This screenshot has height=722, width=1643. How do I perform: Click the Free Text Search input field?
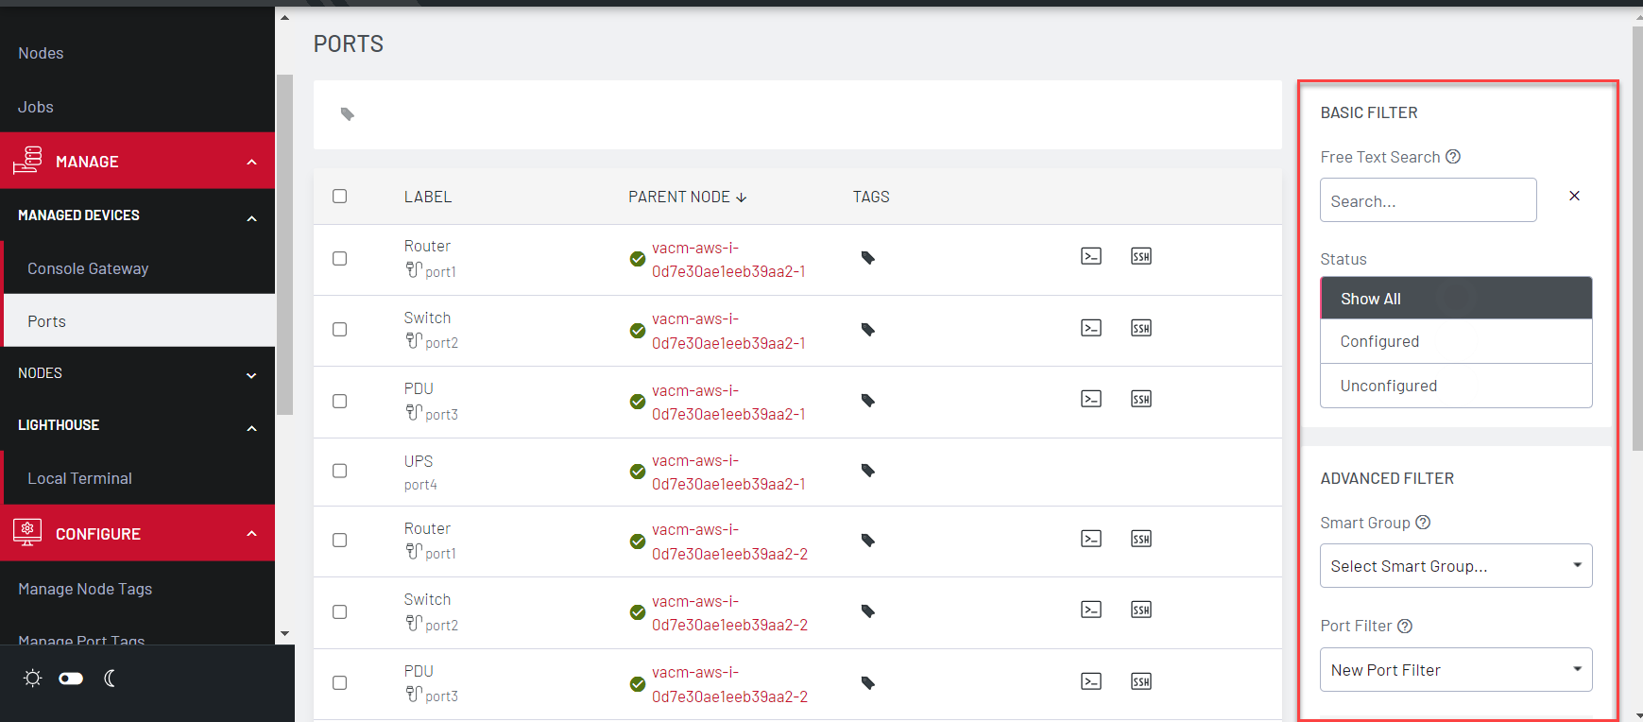[1428, 200]
